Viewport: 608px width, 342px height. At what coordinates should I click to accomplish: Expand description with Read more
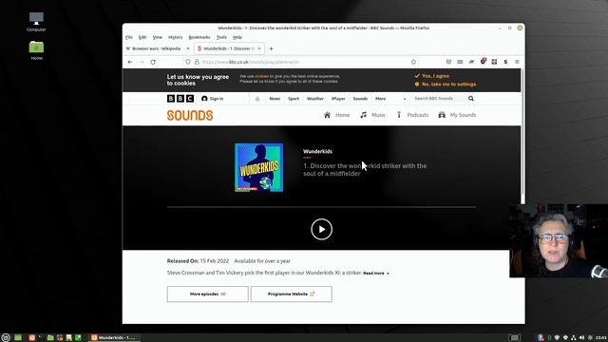tap(376, 274)
